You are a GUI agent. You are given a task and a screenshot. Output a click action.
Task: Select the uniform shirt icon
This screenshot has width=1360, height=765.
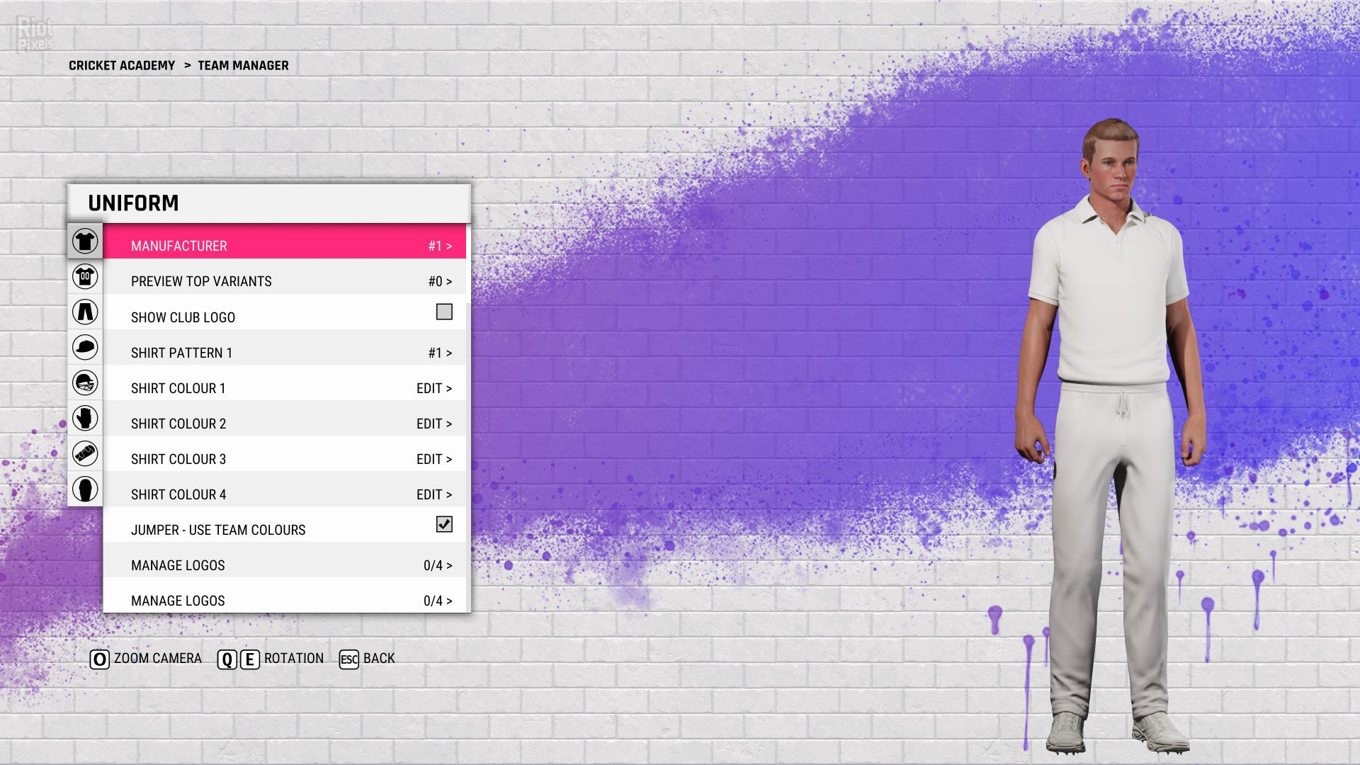coord(85,241)
